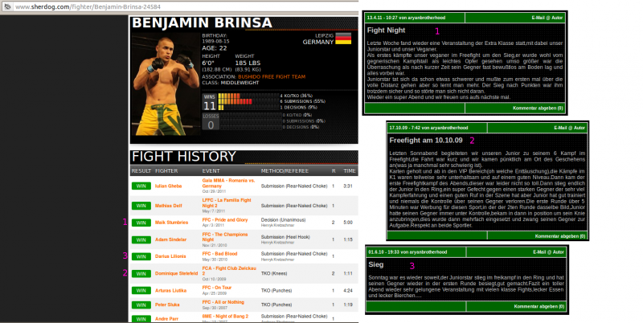Click the 'TKO (Knees)' method cell
The width and height of the screenshot is (643, 323).
coord(274,273)
